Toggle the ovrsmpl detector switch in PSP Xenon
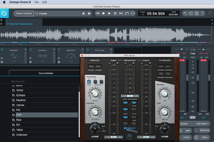Viewport: 214px width, 142px height. 98,67
